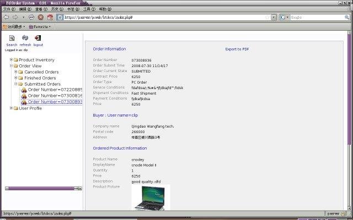Click the search magnifier in Google box
353x220 pixels.
click(347, 17)
